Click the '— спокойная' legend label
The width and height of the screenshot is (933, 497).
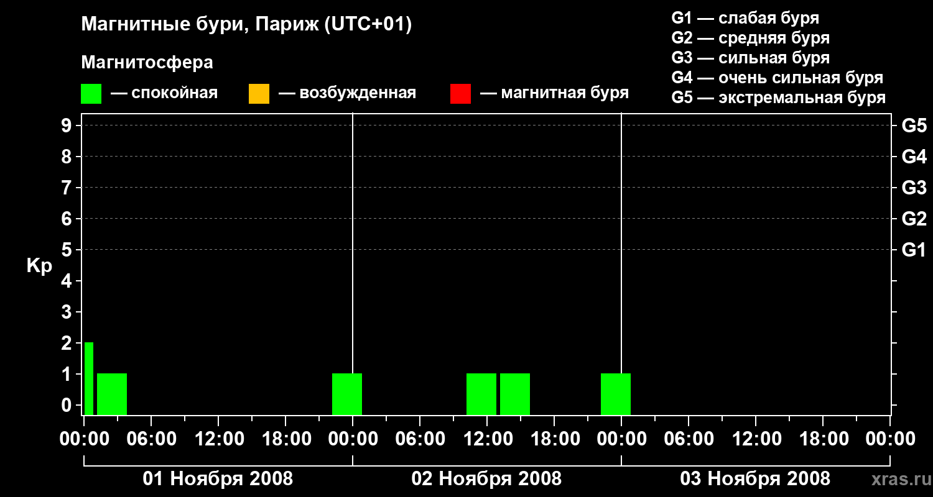[164, 93]
